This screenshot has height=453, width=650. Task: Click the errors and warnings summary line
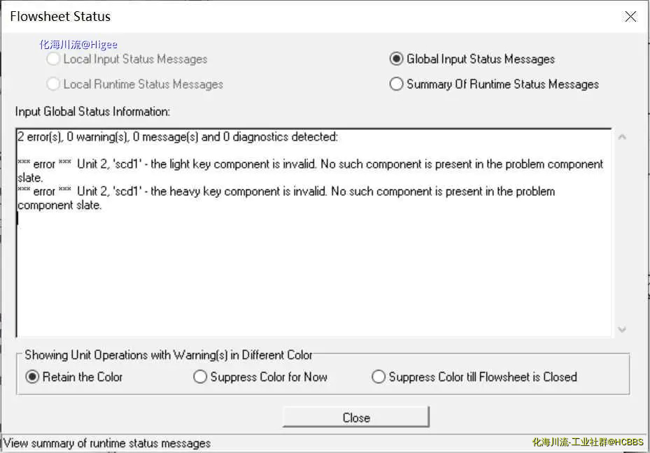click(178, 136)
